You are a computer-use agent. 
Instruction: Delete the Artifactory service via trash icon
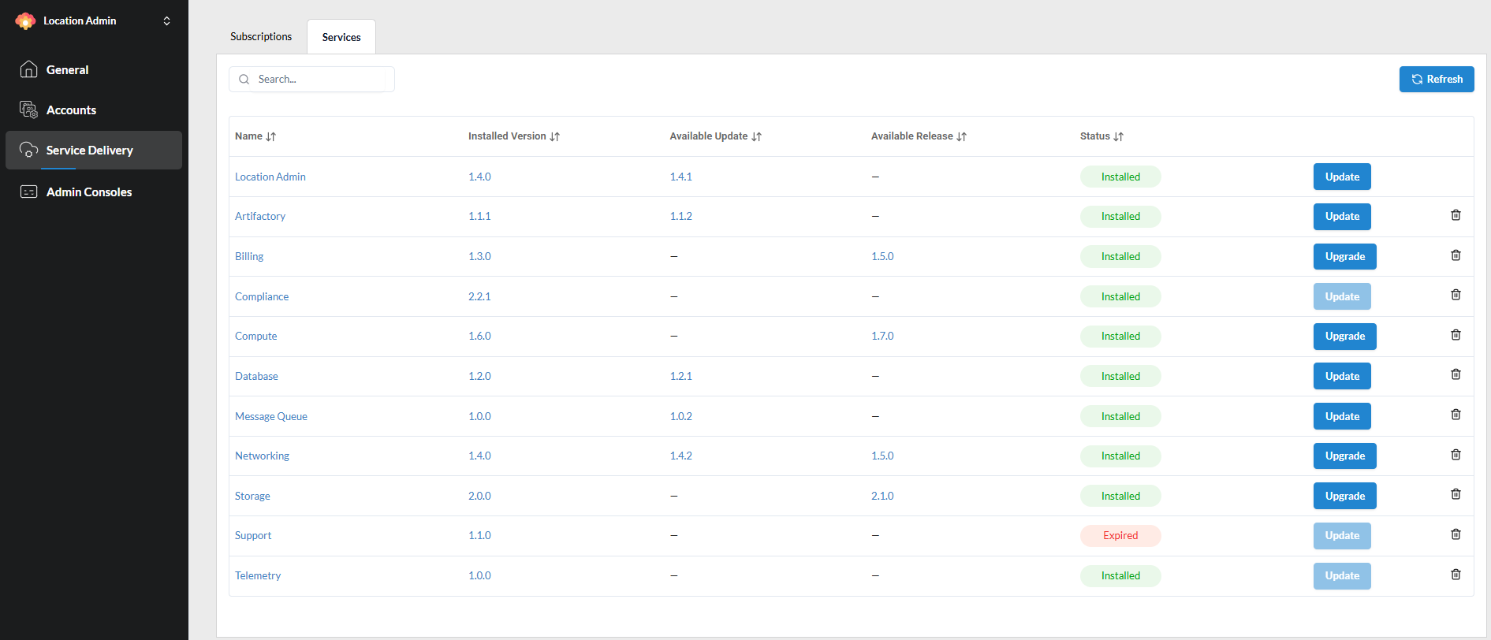(1456, 215)
